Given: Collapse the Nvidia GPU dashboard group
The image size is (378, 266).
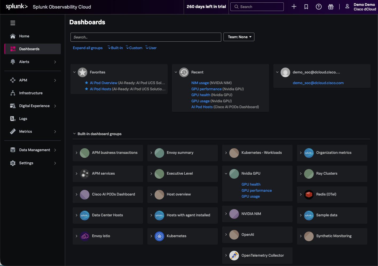Looking at the screenshot, I should tap(226, 174).
